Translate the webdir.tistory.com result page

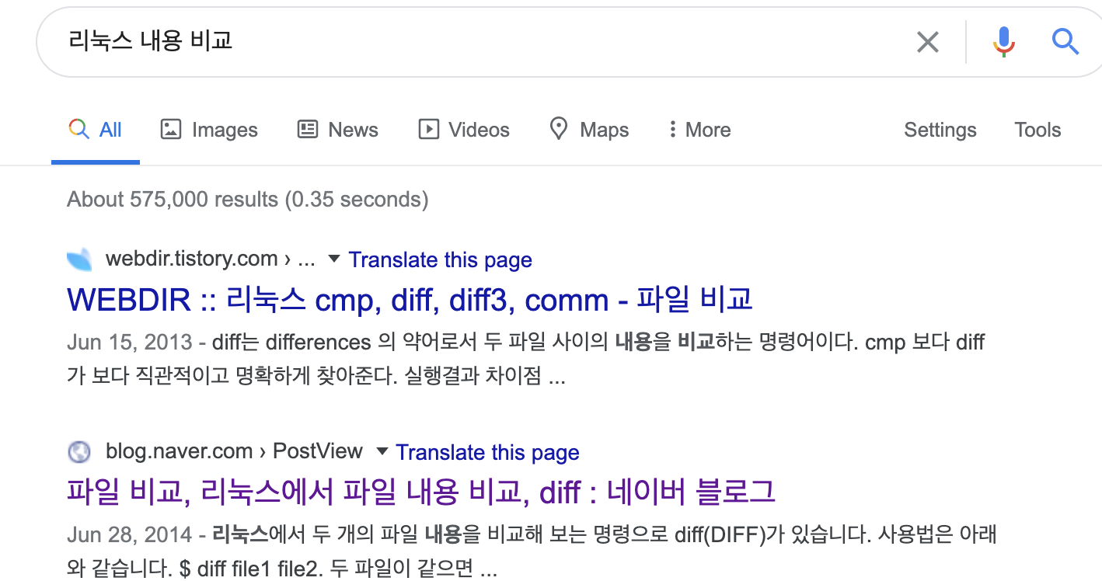441,259
